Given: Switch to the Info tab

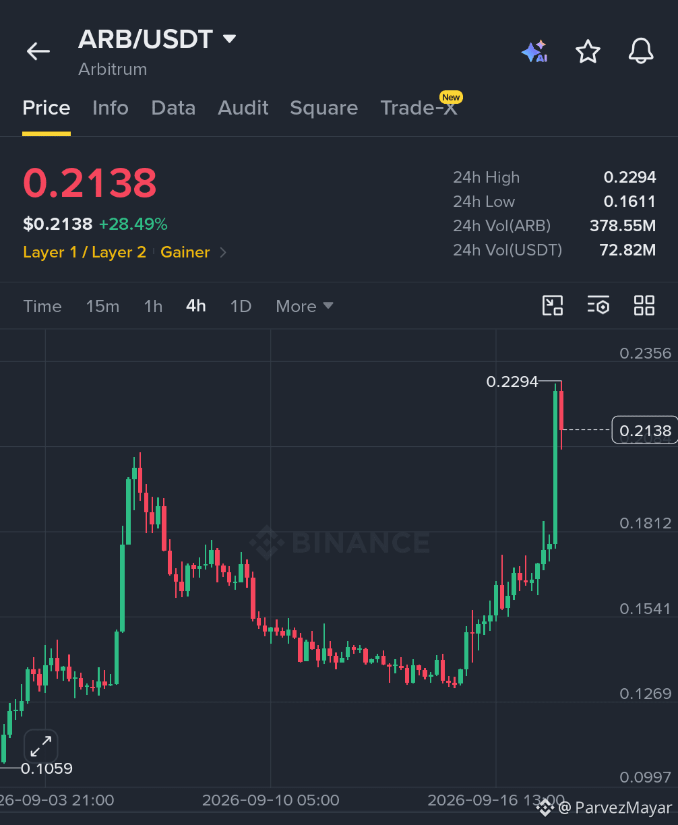Looking at the screenshot, I should 111,108.
